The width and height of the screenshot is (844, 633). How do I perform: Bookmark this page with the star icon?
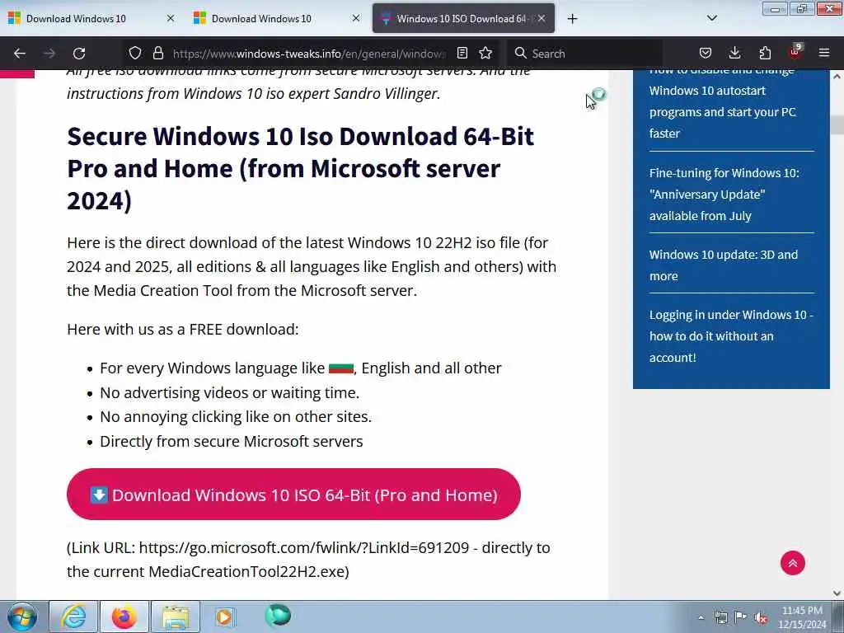coord(485,53)
